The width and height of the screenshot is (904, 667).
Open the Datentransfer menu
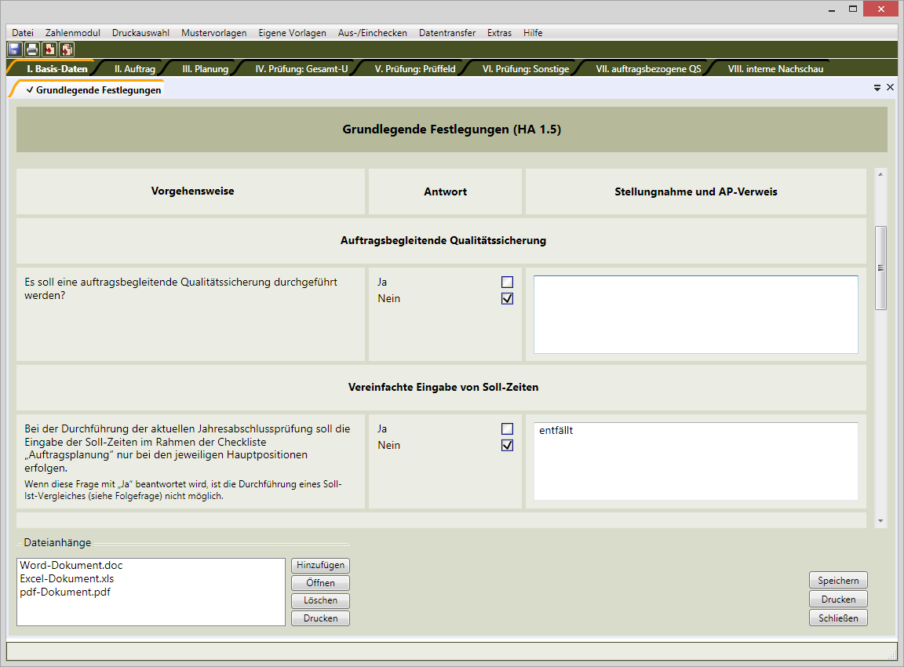click(x=447, y=33)
